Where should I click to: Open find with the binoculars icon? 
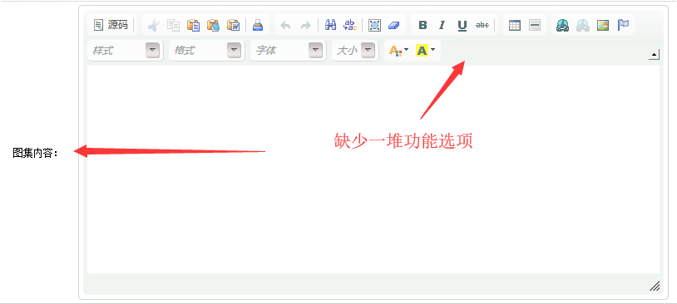coord(330,25)
